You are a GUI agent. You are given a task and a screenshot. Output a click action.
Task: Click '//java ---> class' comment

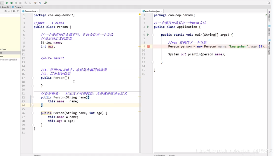click(x=49, y=23)
